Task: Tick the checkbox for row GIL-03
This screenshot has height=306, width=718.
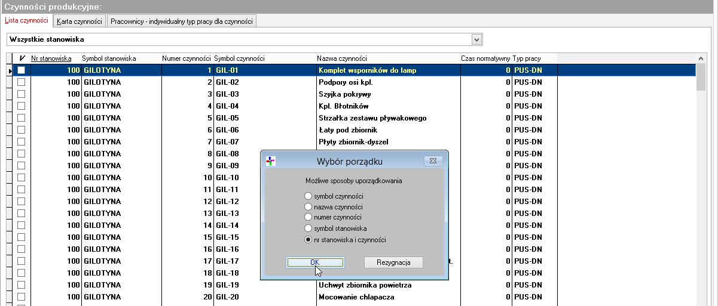Action: [x=22, y=94]
